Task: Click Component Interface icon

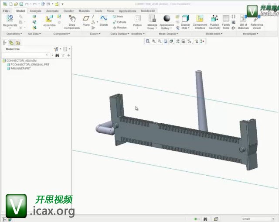Action: tap(200, 18)
